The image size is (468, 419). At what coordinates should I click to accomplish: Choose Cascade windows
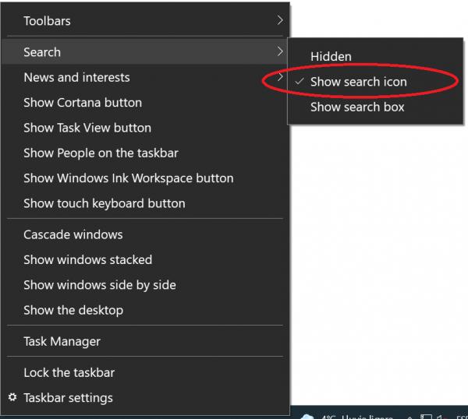click(145, 234)
